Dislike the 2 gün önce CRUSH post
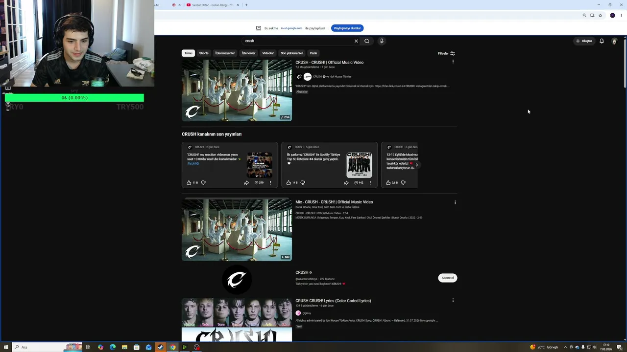Screen dimensions: 627x352 (x=203, y=183)
